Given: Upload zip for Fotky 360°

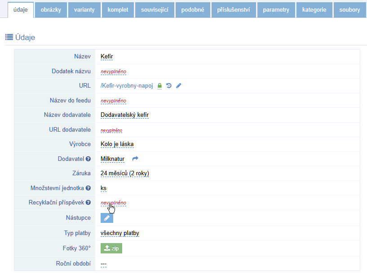Looking at the screenshot, I should coord(111,248).
